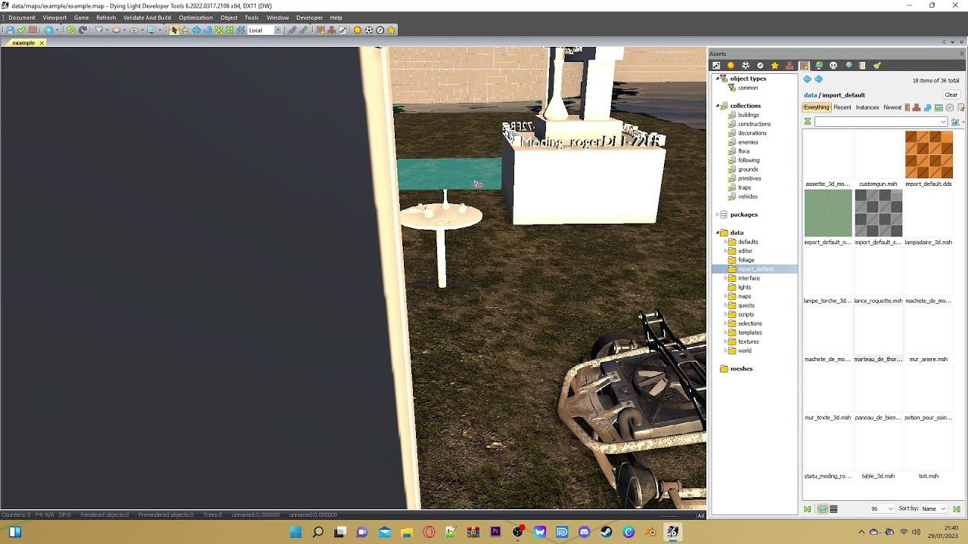Image resolution: width=968 pixels, height=544 pixels.
Task: Open Windows Start menu
Action: coord(296,532)
